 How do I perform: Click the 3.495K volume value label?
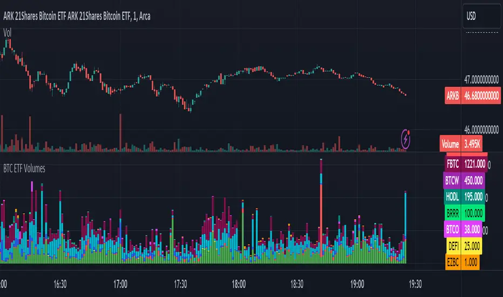coord(473,144)
